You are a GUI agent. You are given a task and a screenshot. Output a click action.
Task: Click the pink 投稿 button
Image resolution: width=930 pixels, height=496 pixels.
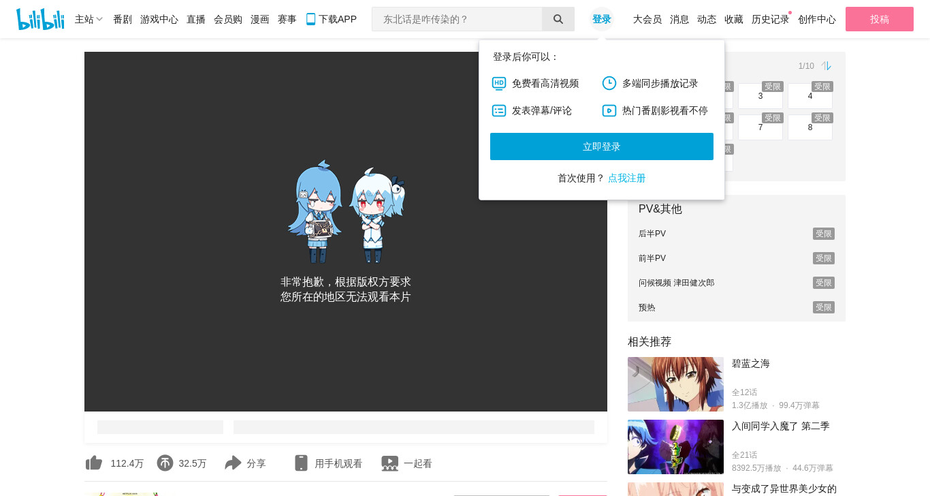(x=880, y=19)
